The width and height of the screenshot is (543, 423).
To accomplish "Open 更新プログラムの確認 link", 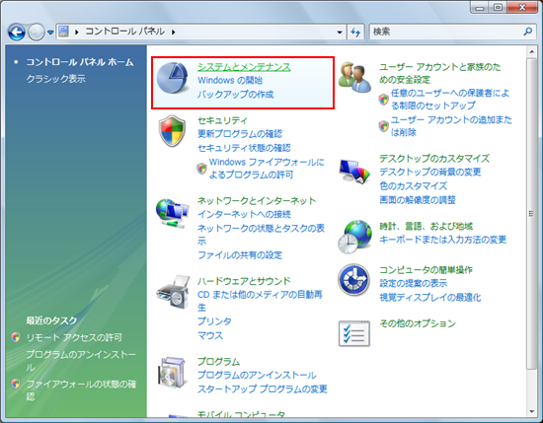I will tap(240, 134).
